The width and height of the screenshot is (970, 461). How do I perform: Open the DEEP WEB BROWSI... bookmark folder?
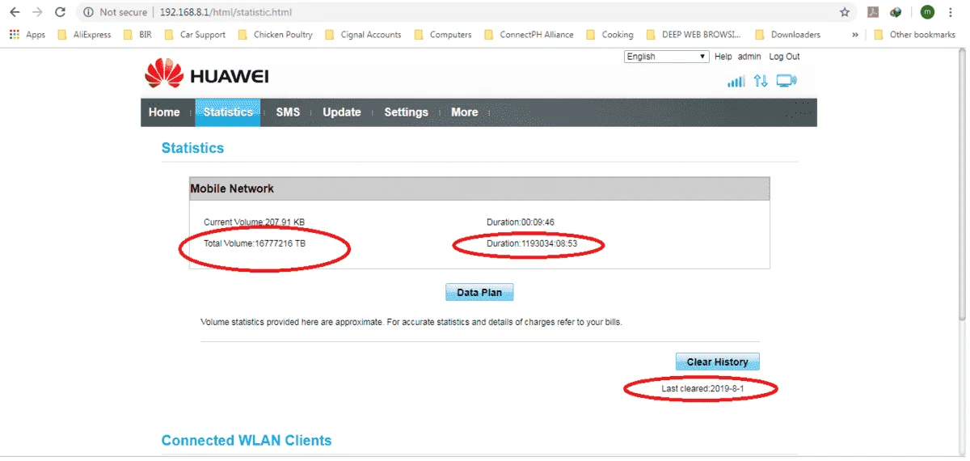[693, 35]
